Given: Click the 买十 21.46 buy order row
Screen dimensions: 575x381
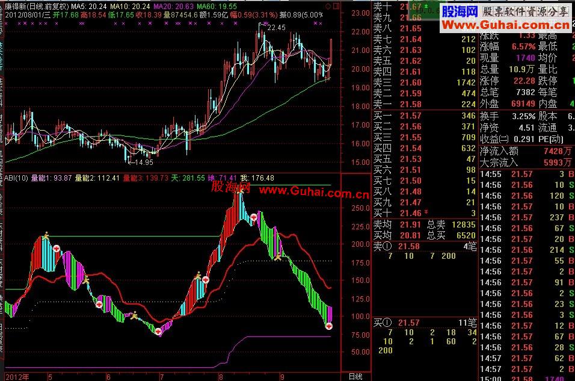Looking at the screenshot, I should click(424, 213).
